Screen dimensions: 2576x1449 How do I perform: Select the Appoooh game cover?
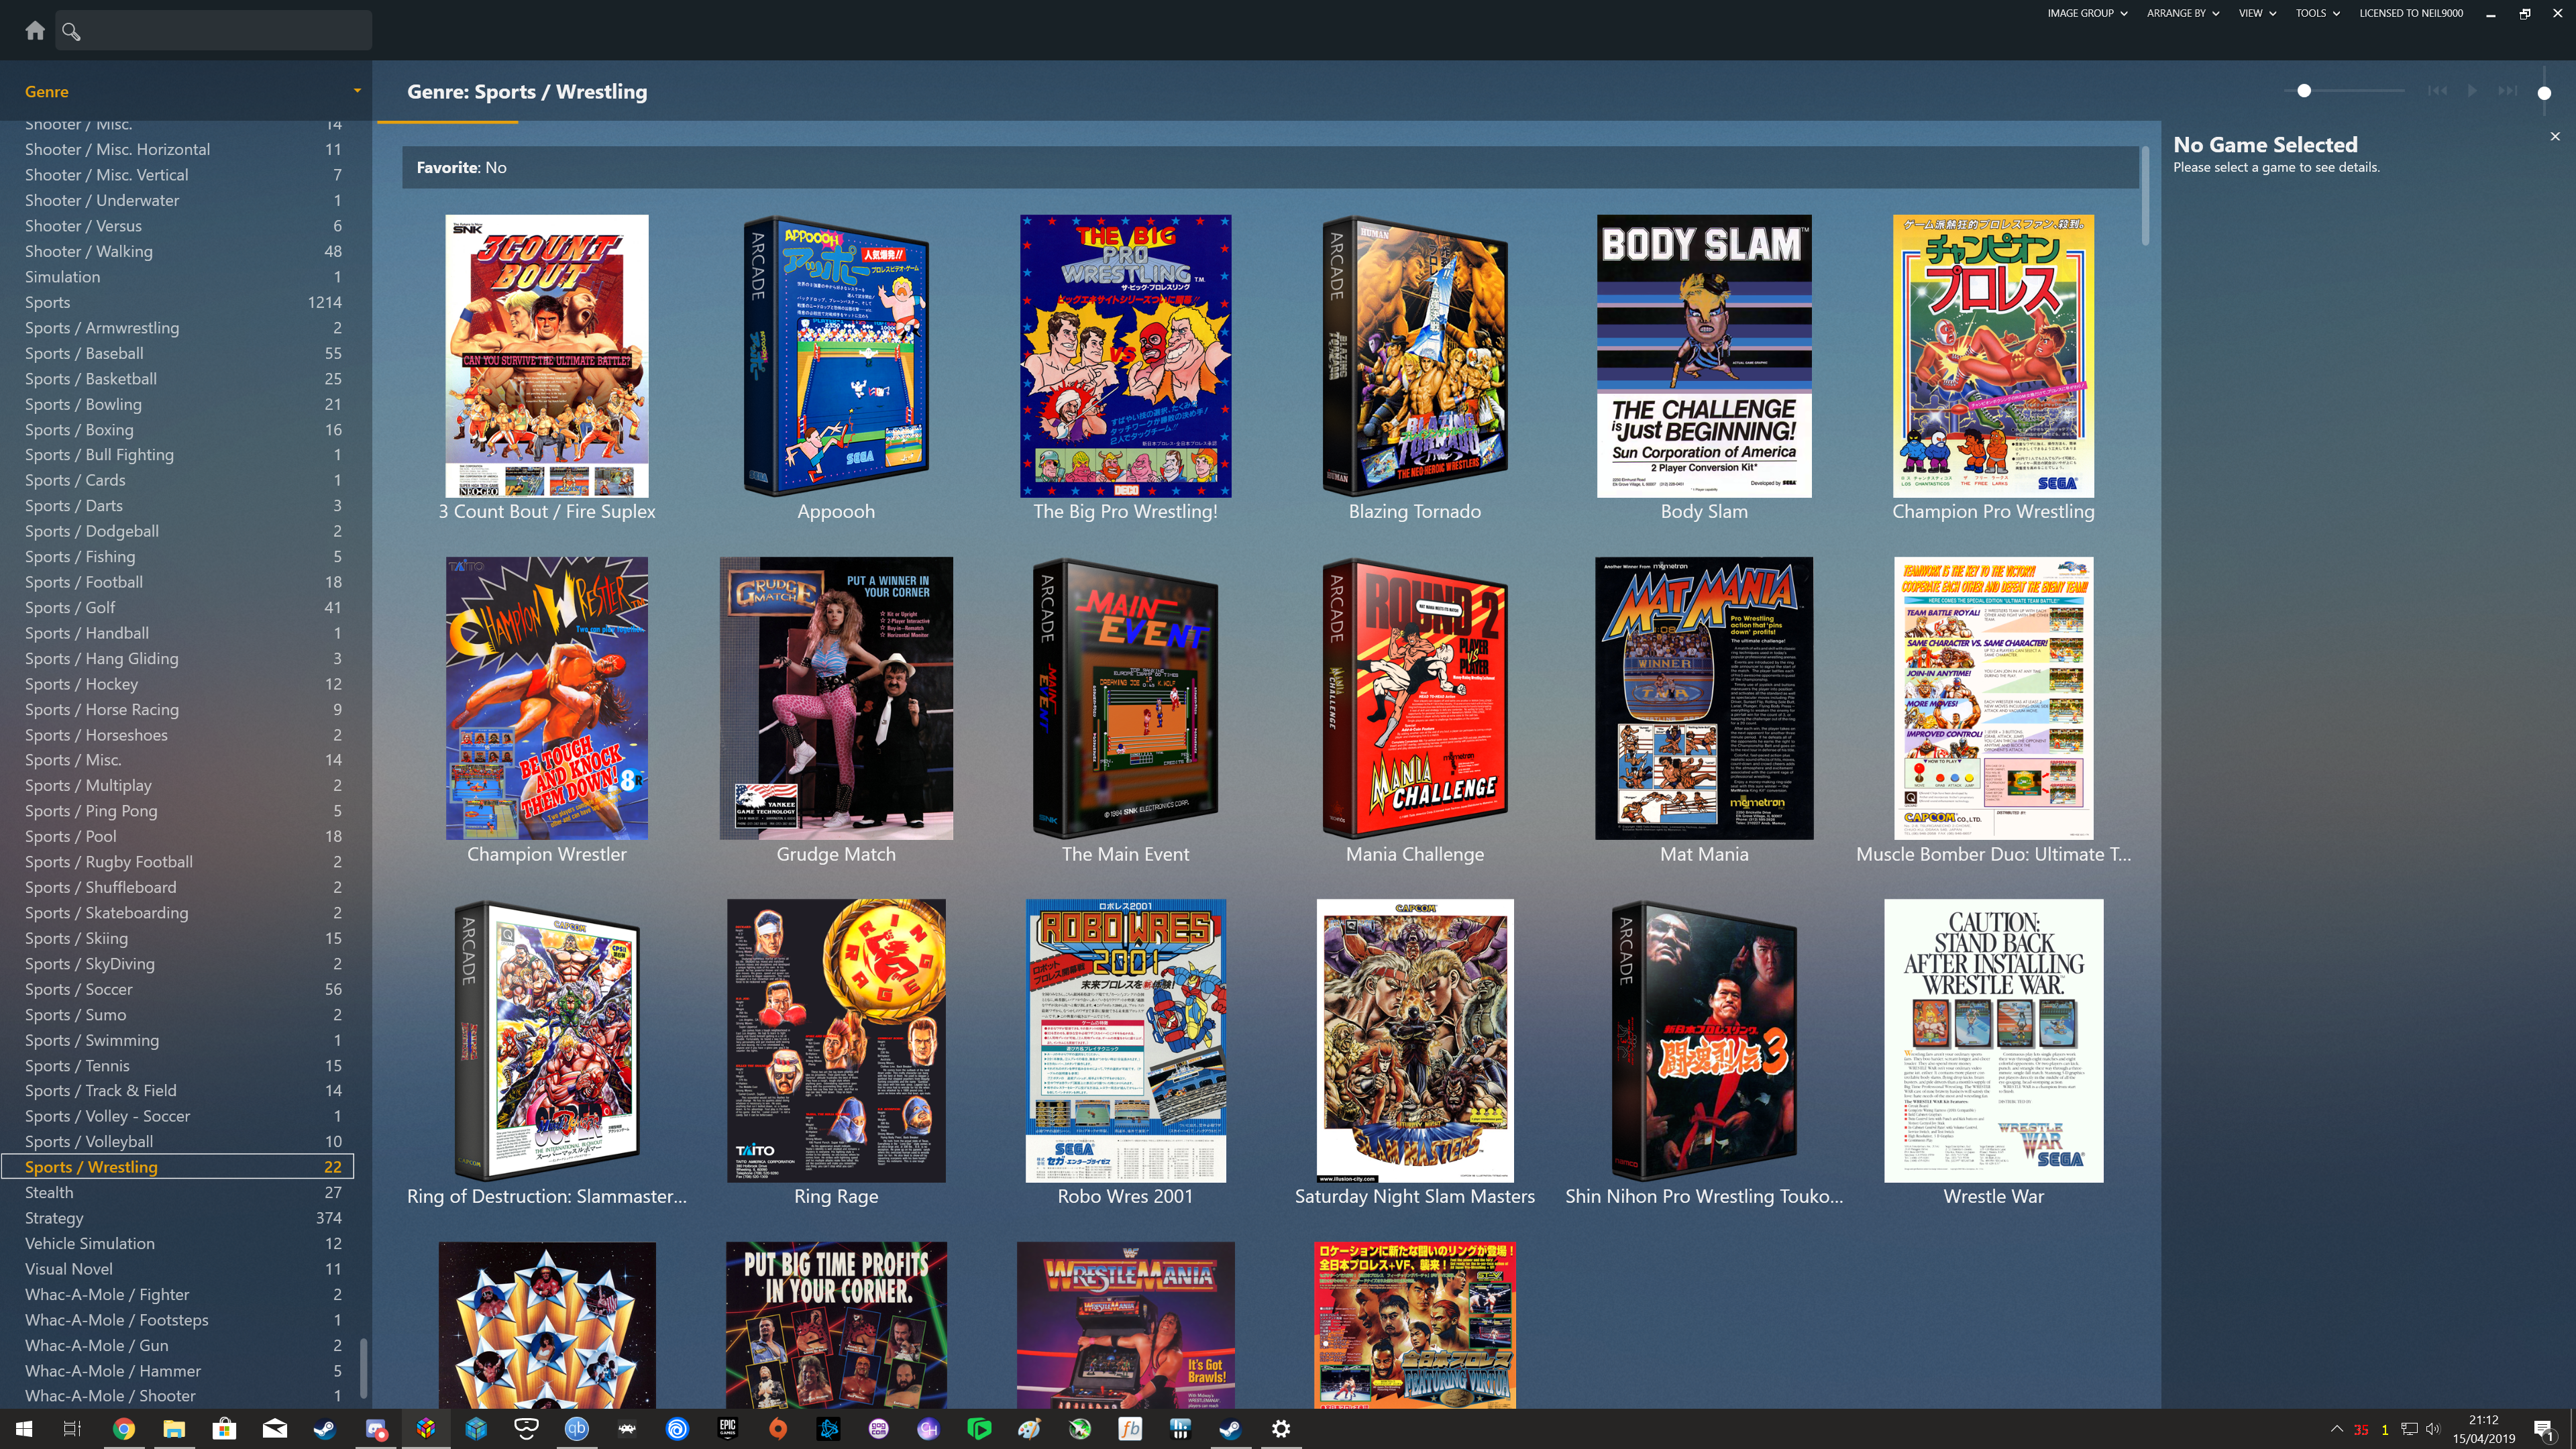tap(836, 356)
